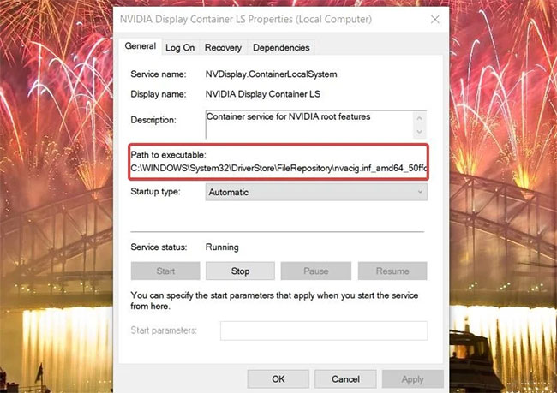This screenshot has height=393, width=557.
Task: Open the Dependencies tab
Action: tap(281, 48)
